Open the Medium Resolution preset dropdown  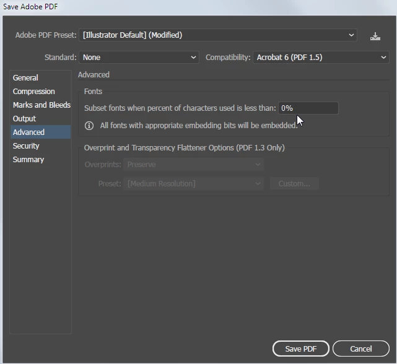pyautogui.click(x=193, y=183)
